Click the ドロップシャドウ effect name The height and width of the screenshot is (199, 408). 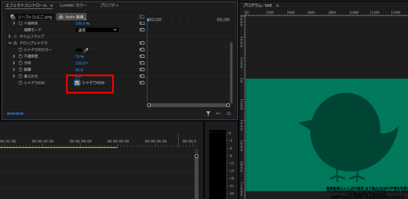click(33, 43)
